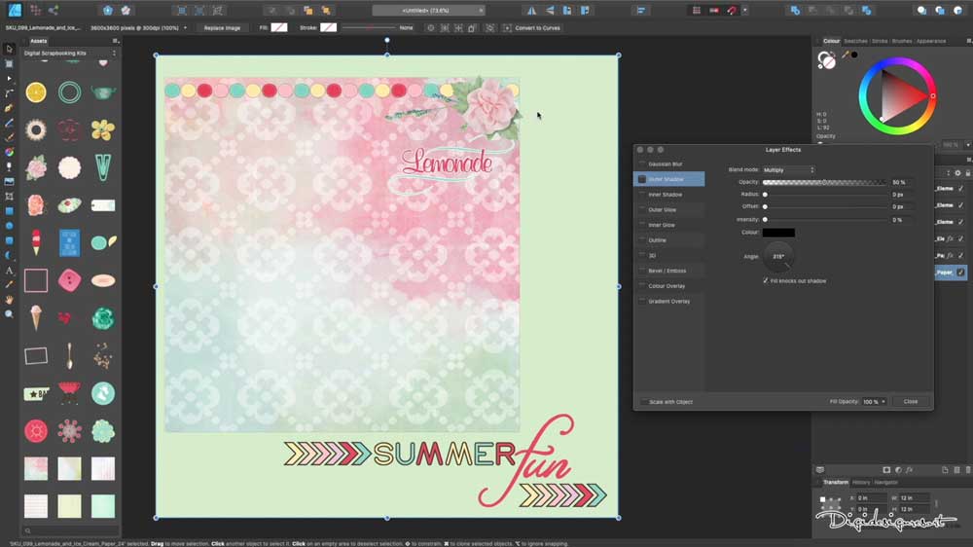
Task: Click the Fill colour swatch in context bar
Action: [279, 27]
